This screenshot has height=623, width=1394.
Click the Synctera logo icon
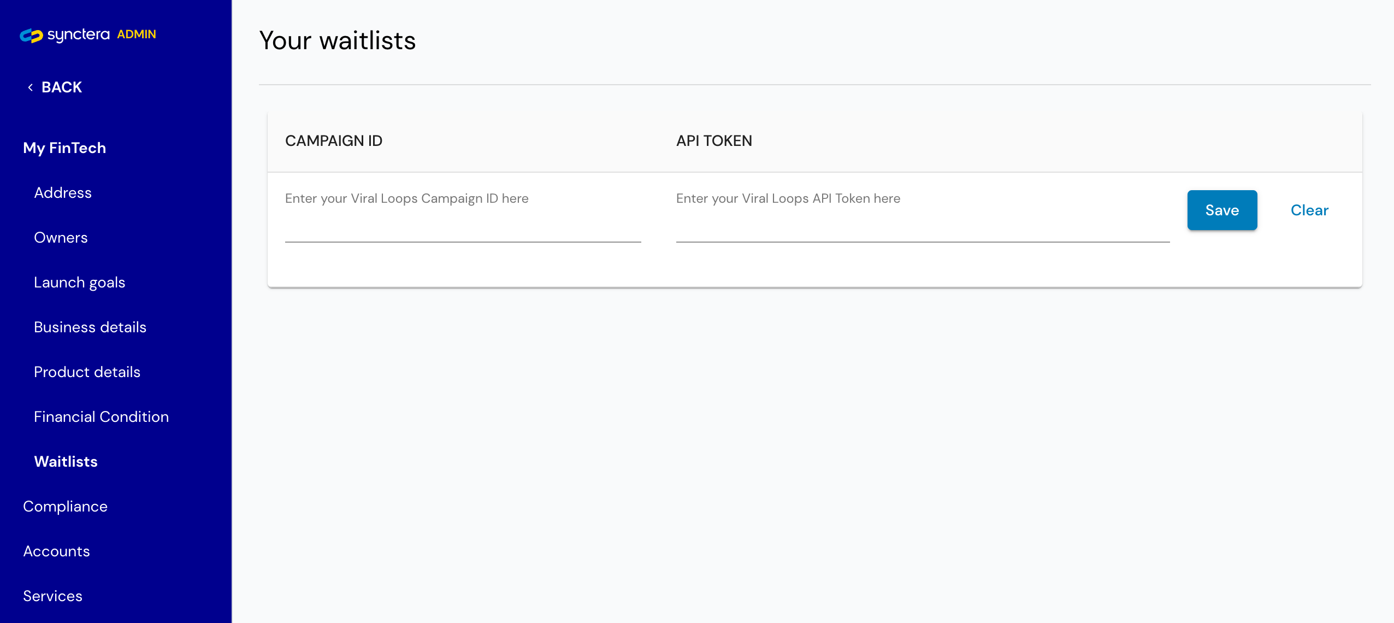pyautogui.click(x=31, y=36)
